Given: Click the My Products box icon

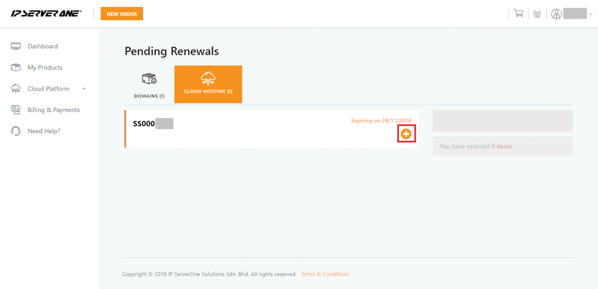Looking at the screenshot, I should click(x=16, y=68).
